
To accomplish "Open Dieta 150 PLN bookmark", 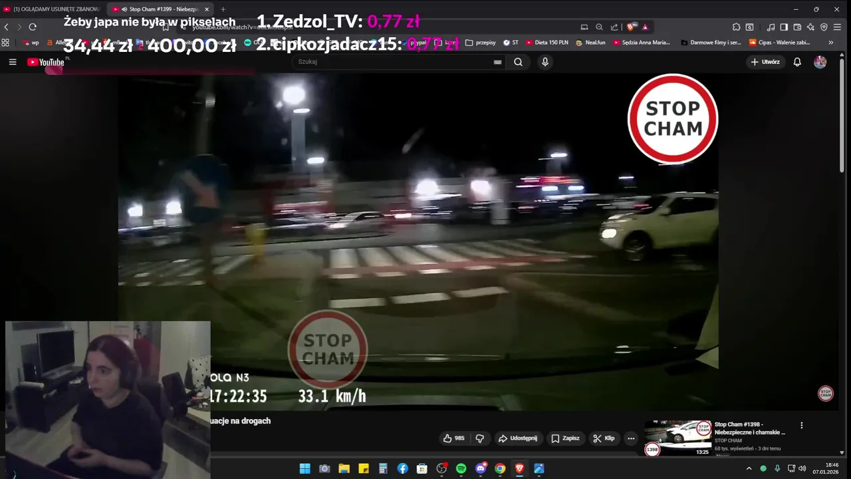I will pyautogui.click(x=547, y=43).
